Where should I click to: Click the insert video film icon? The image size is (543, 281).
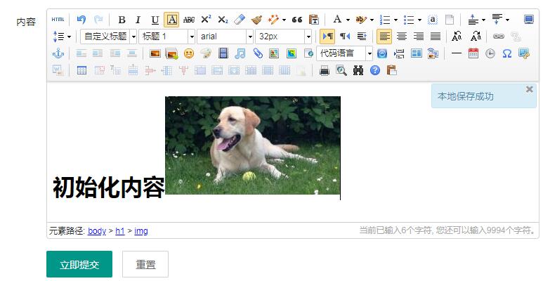(x=223, y=53)
